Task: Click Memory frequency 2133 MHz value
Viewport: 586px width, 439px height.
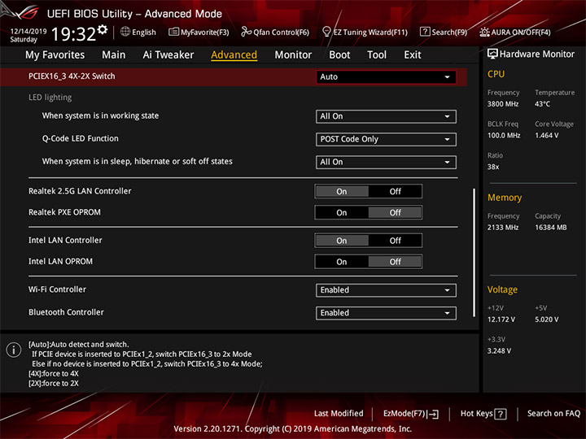Action: coord(503,228)
